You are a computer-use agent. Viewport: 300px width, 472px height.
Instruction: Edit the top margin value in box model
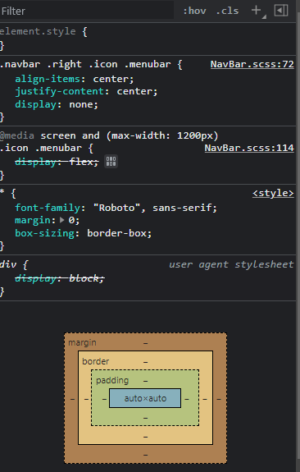click(145, 343)
